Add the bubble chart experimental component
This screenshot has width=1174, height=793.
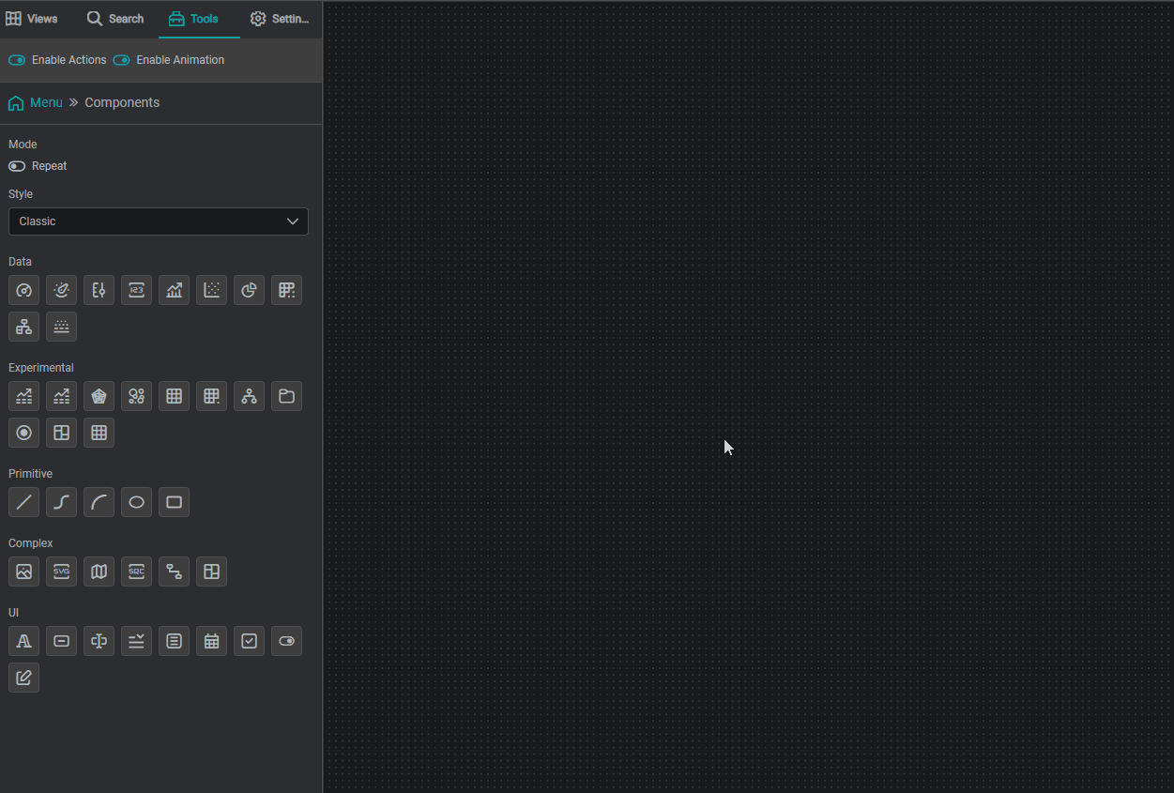point(137,396)
